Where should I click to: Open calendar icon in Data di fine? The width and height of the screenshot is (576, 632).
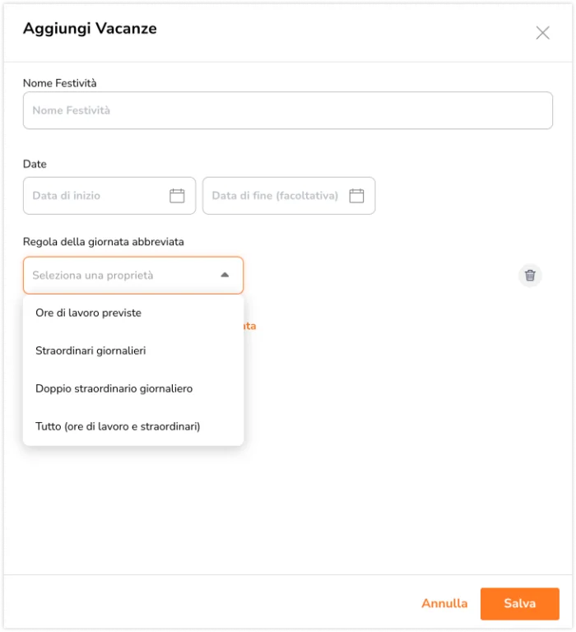pos(356,196)
